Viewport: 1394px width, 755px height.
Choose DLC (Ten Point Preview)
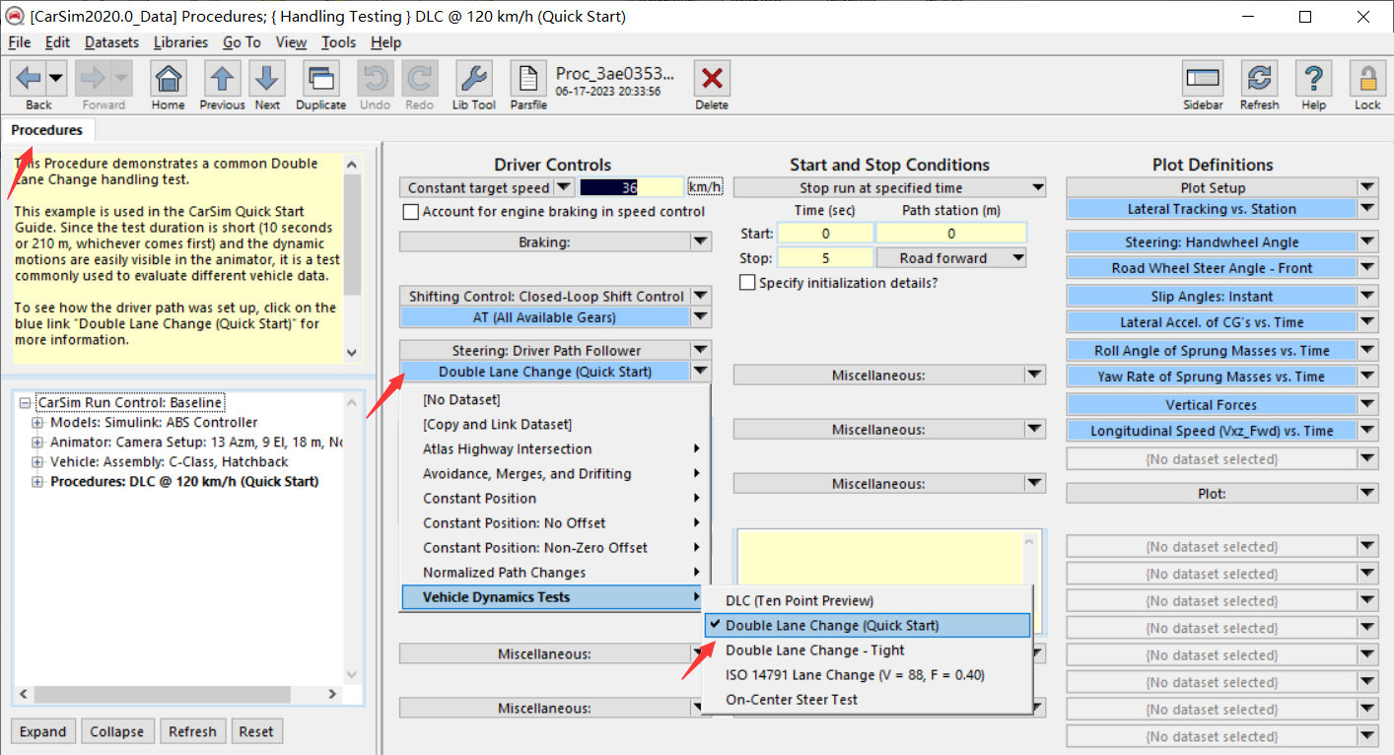[x=800, y=600]
